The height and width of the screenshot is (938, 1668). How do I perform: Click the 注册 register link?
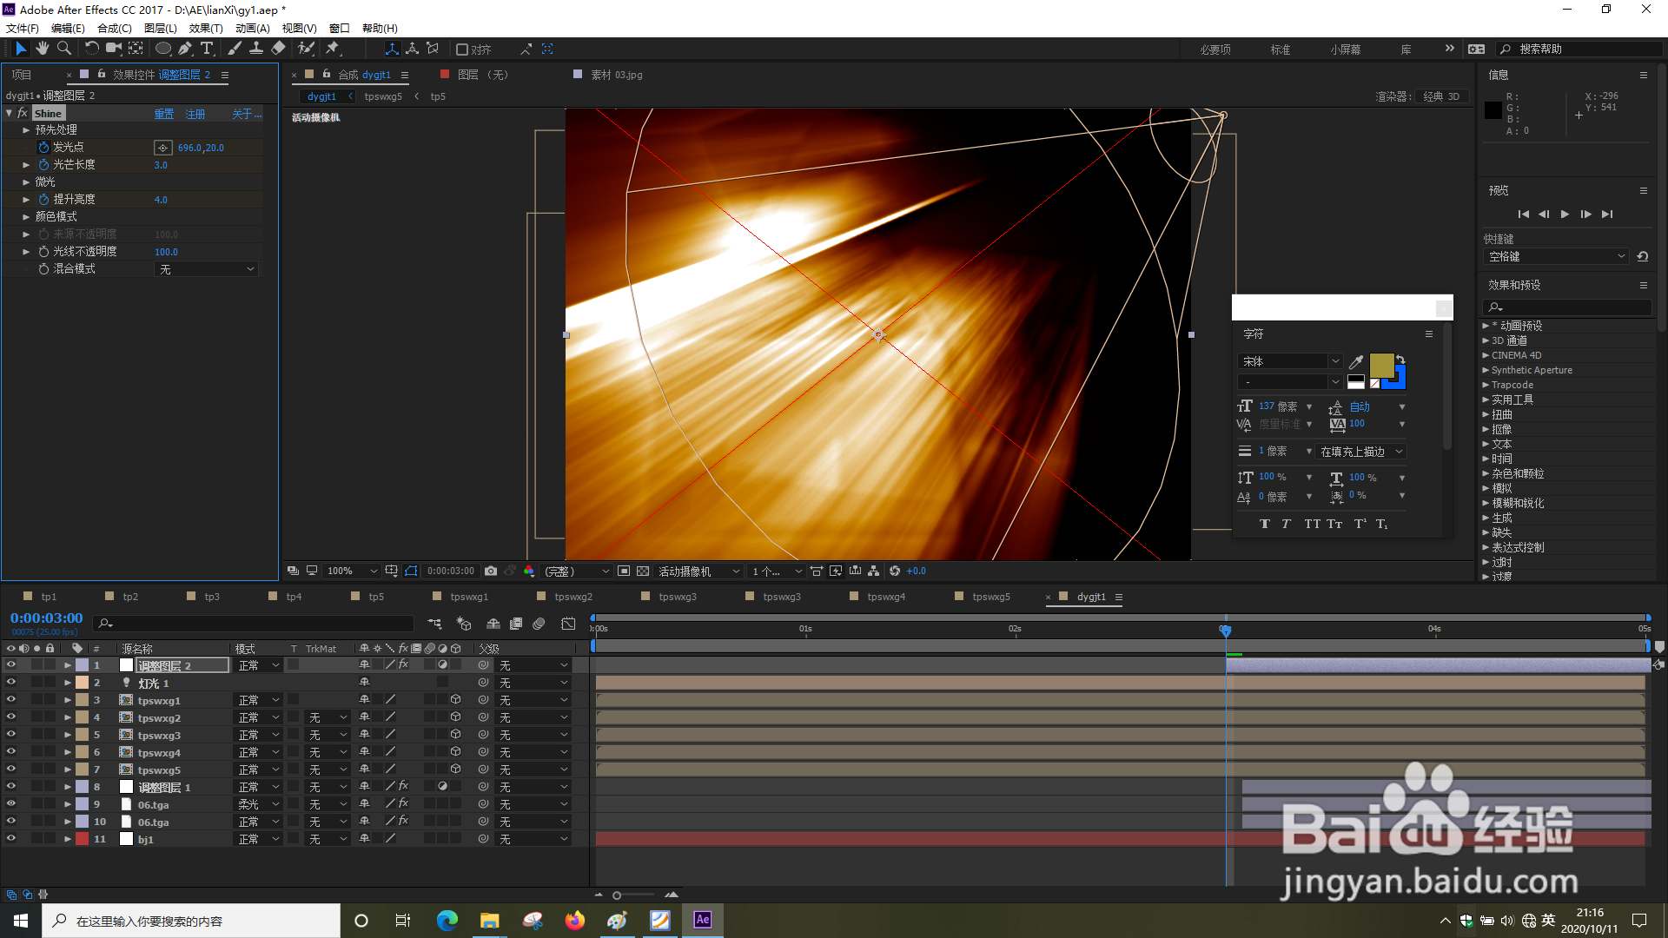pyautogui.click(x=195, y=114)
